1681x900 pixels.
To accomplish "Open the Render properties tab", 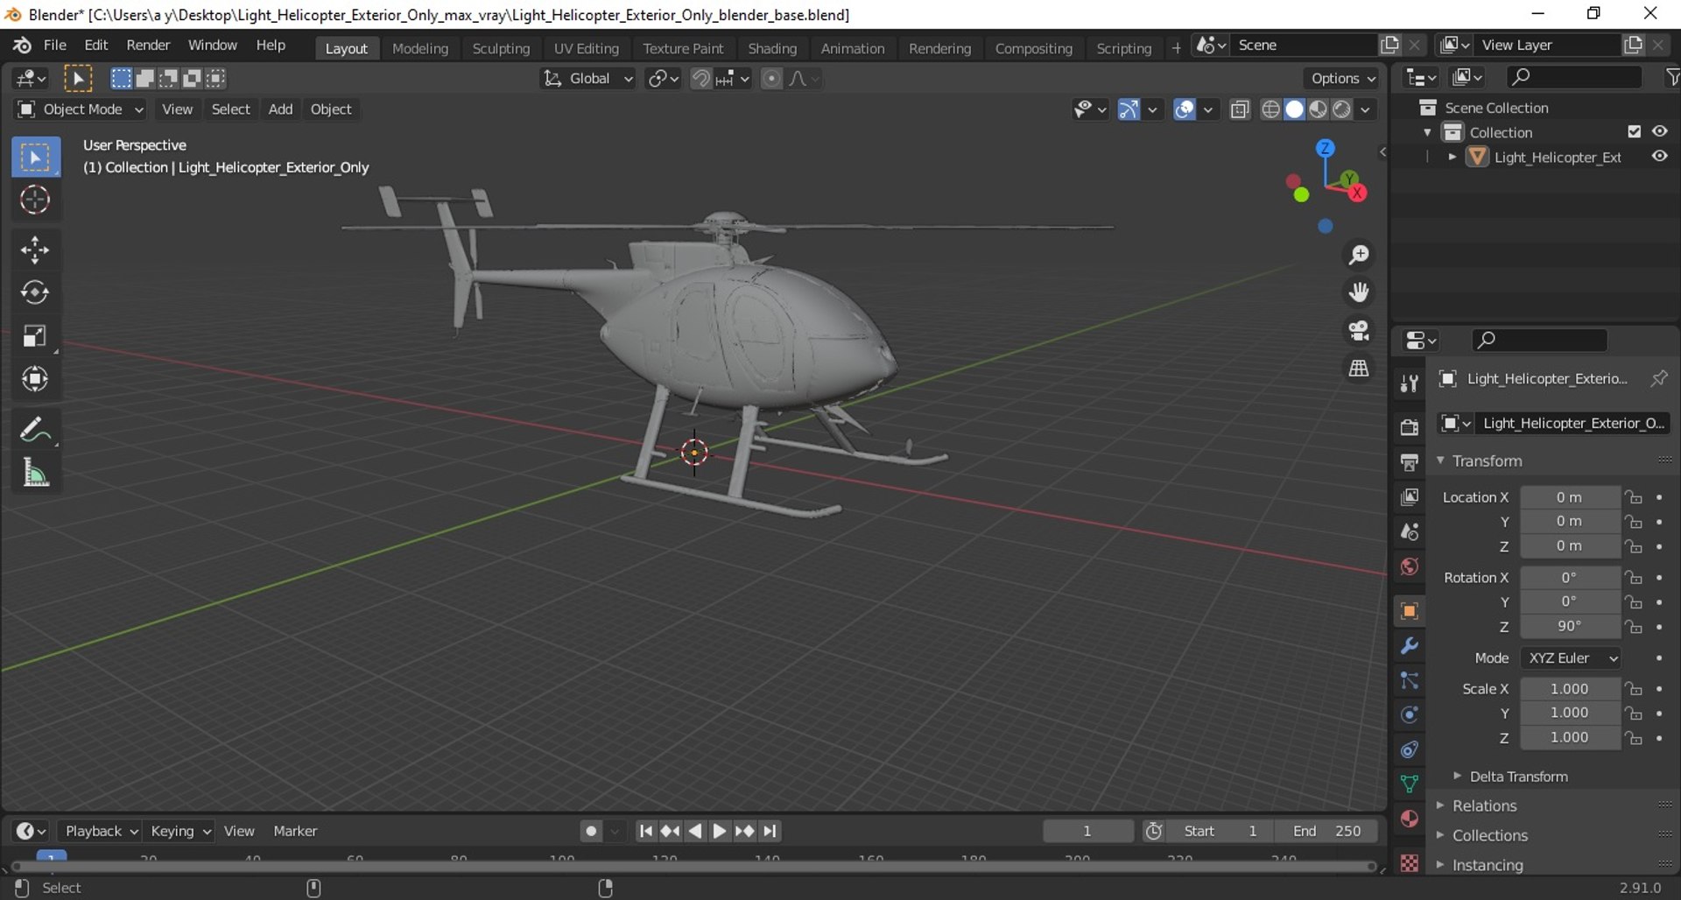I will [1409, 427].
